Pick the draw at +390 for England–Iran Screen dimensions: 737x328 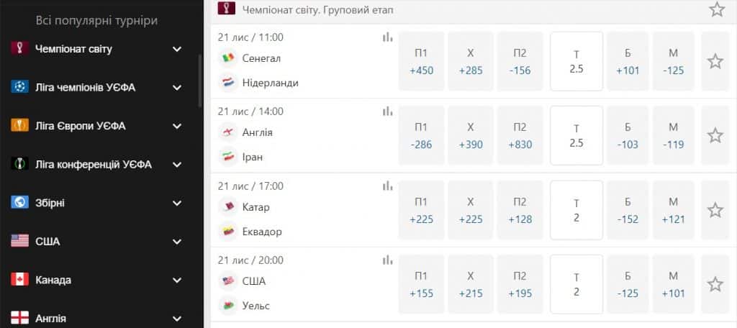click(x=471, y=136)
